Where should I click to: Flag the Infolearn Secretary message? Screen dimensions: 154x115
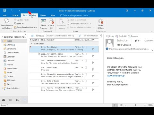[x=93, y=56]
